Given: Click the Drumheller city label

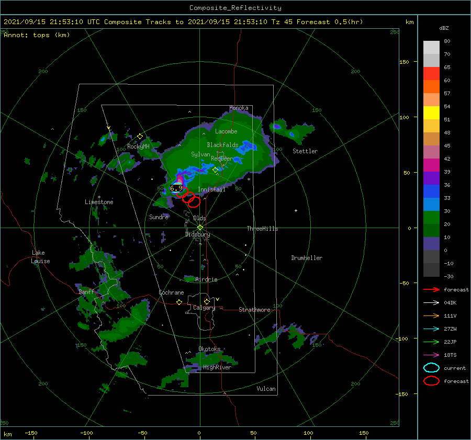Looking at the screenshot, I should click(x=307, y=258).
